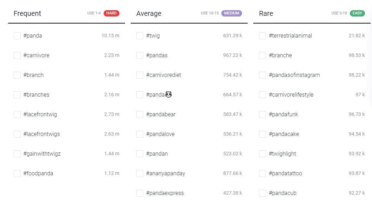Check the #panda hashtag box

17,36
